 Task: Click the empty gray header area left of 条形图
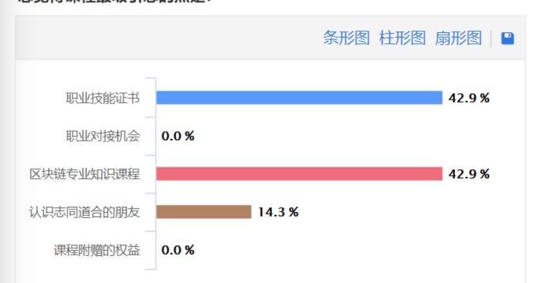click(x=161, y=39)
